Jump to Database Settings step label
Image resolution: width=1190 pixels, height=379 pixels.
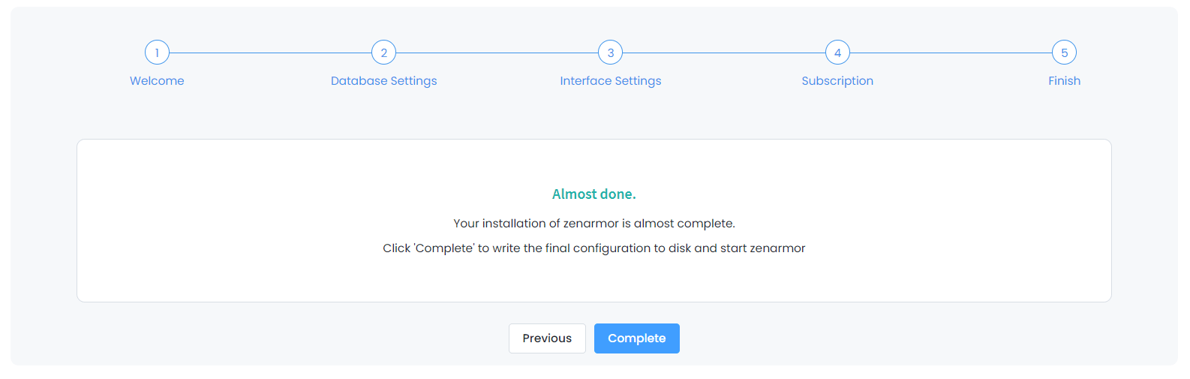coord(383,81)
